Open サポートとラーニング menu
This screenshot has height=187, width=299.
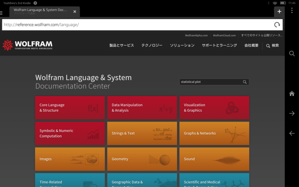pos(219,45)
